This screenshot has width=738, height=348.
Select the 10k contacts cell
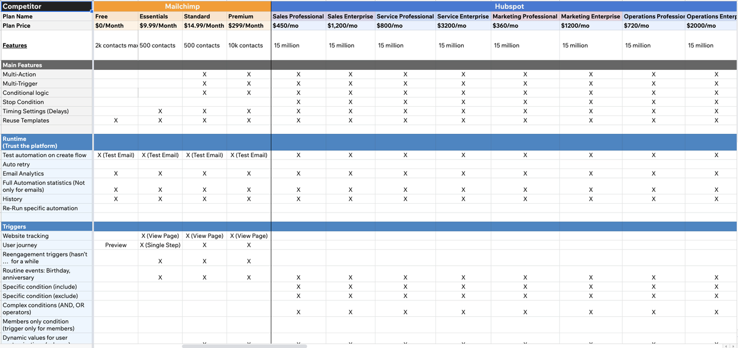pyautogui.click(x=249, y=45)
